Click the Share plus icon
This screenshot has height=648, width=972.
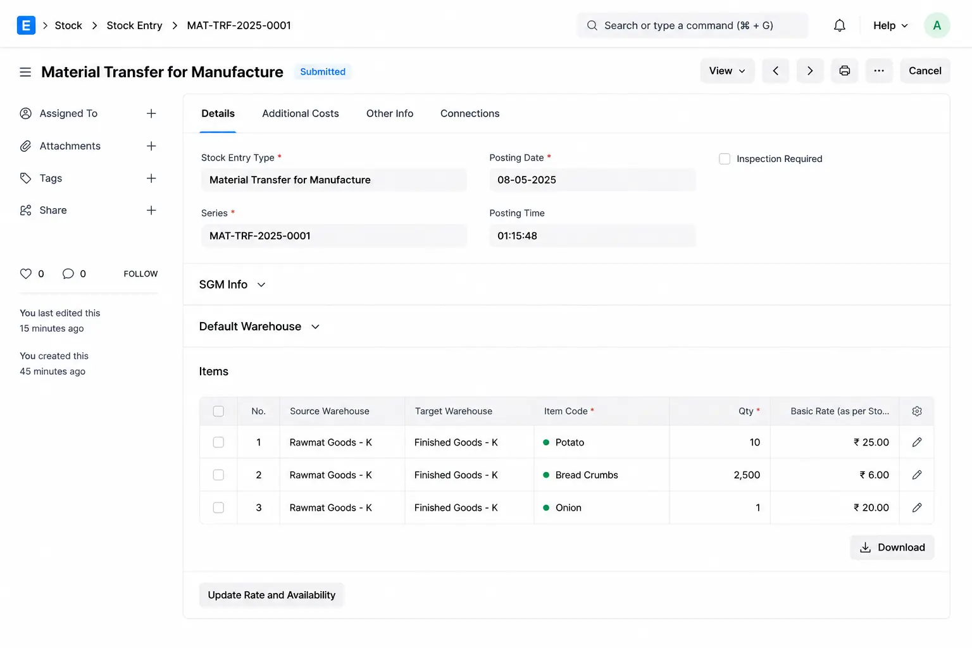click(x=151, y=210)
